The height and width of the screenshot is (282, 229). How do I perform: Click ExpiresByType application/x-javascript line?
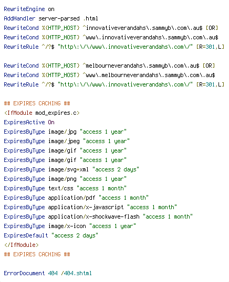pos(90,207)
